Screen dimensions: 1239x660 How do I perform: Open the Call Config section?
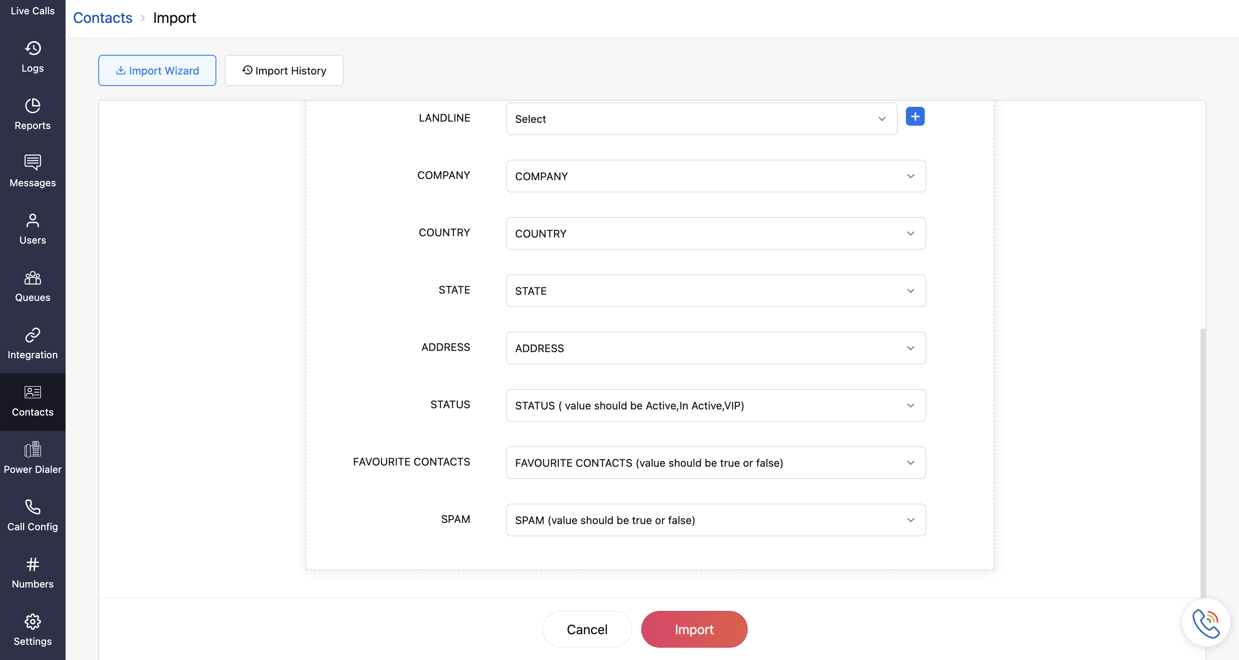(32, 515)
